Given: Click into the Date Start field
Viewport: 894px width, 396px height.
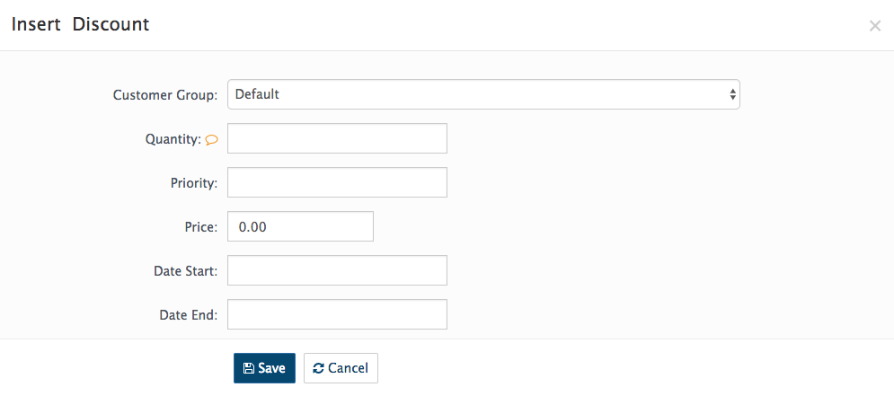Looking at the screenshot, I should coord(337,270).
